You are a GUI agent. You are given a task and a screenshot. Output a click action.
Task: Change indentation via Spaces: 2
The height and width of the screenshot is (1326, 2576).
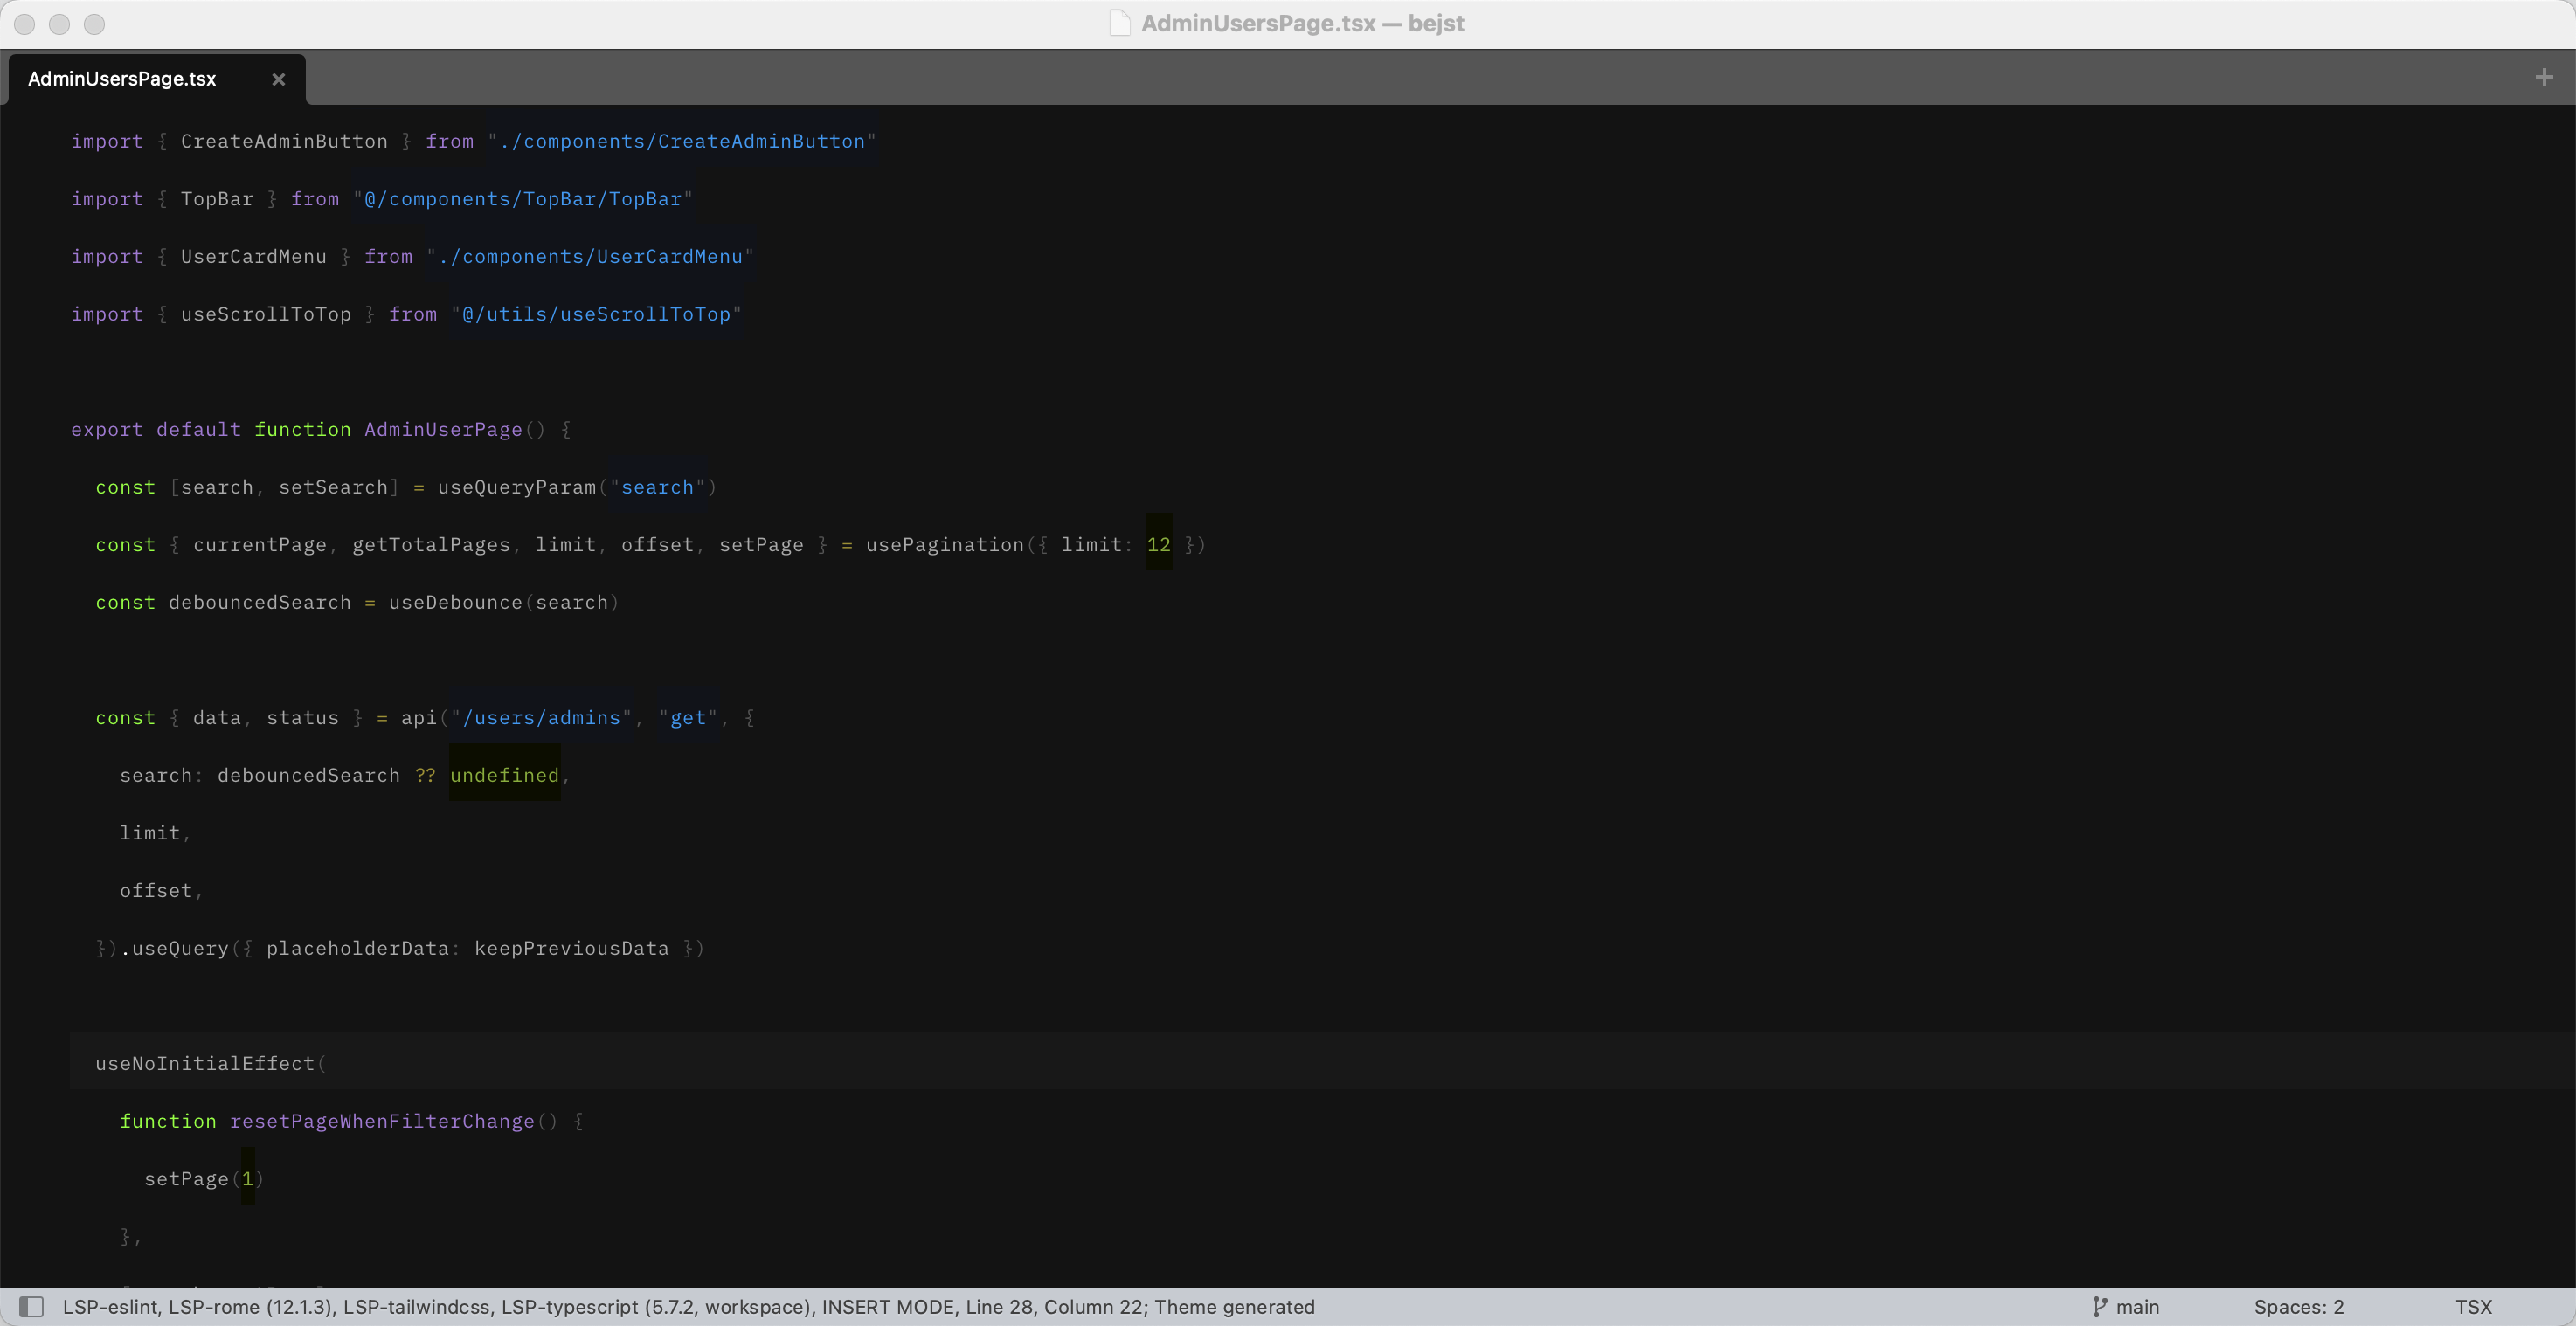point(2298,1306)
